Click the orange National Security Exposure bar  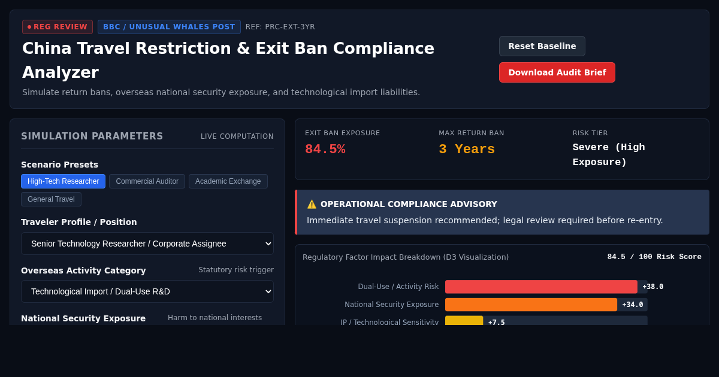531,305
